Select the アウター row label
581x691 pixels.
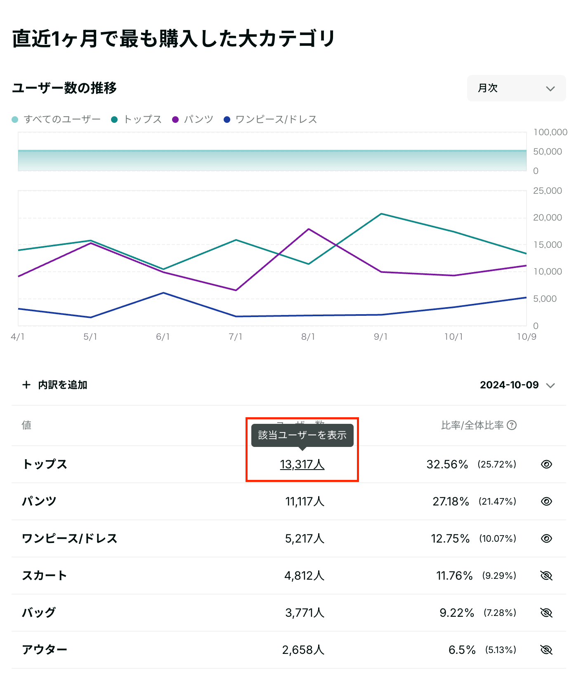[x=45, y=650]
